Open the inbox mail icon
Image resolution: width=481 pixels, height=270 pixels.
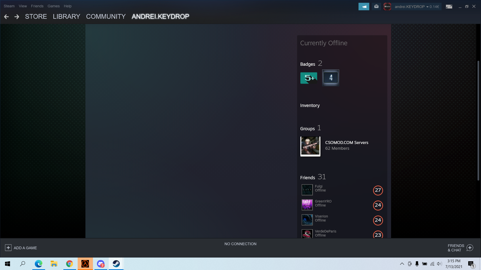376,6
